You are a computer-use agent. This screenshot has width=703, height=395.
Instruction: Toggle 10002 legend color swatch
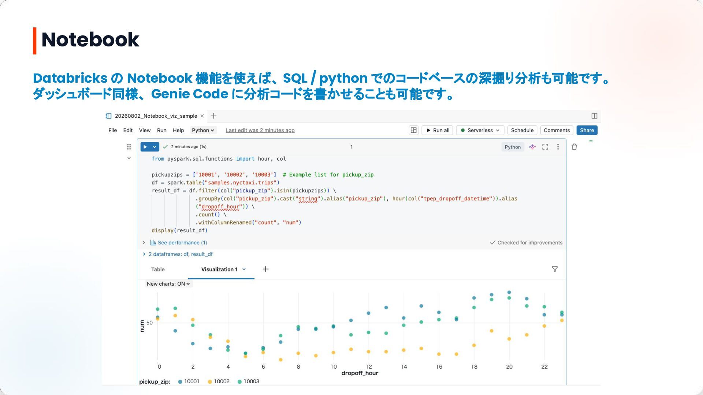(210, 382)
